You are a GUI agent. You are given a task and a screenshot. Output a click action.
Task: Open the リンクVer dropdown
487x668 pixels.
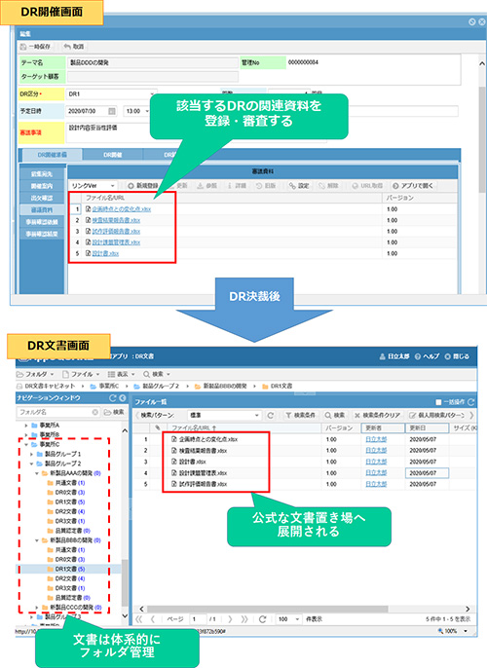[x=112, y=186]
